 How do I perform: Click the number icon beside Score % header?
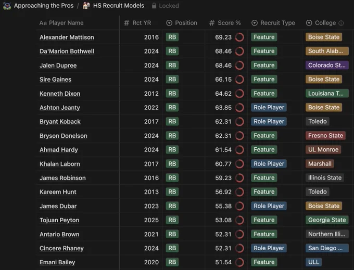point(212,23)
